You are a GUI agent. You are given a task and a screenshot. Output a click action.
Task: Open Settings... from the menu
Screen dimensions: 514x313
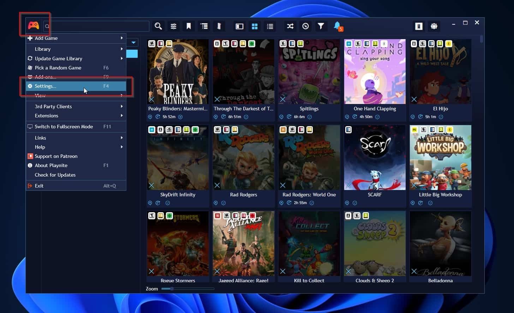click(x=76, y=86)
